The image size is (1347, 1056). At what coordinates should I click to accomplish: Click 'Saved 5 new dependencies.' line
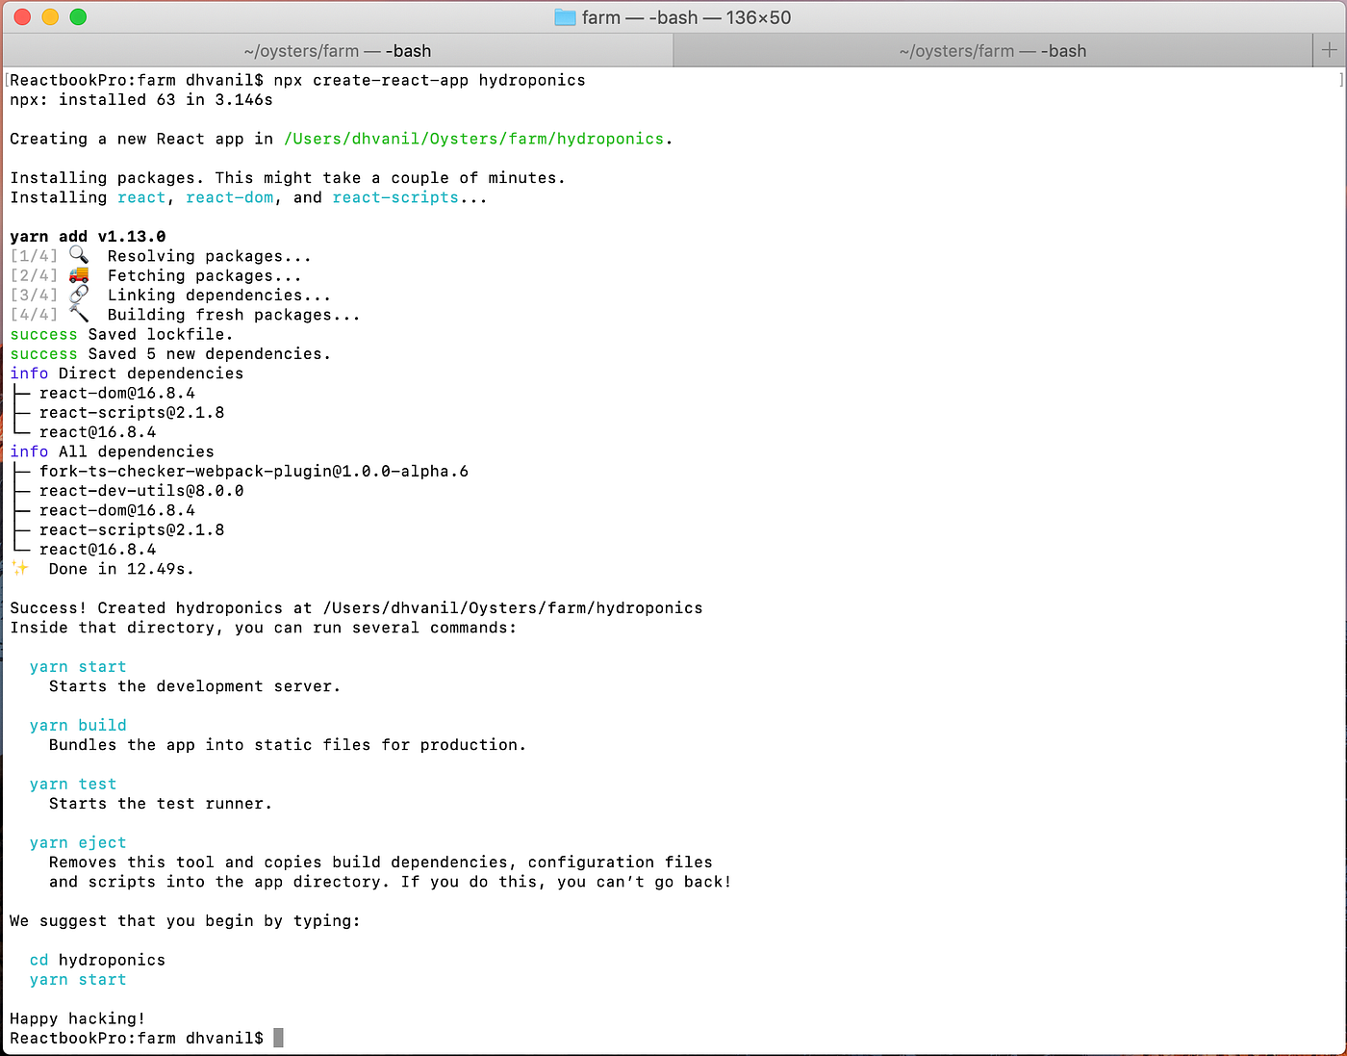pyautogui.click(x=209, y=354)
